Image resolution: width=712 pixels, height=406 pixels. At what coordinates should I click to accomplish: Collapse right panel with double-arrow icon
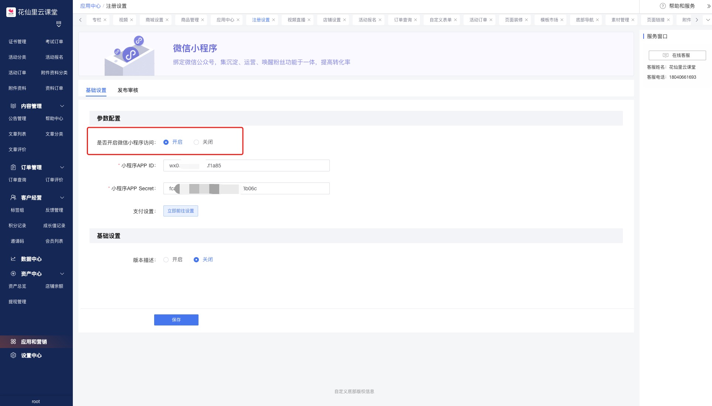(709, 6)
